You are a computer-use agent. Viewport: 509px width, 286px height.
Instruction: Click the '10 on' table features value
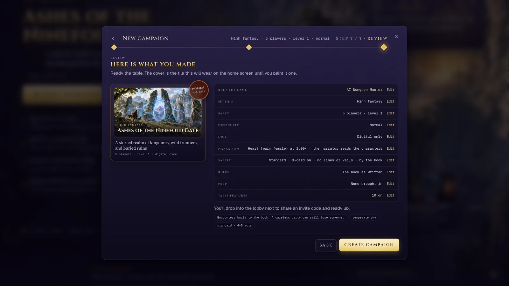377,196
